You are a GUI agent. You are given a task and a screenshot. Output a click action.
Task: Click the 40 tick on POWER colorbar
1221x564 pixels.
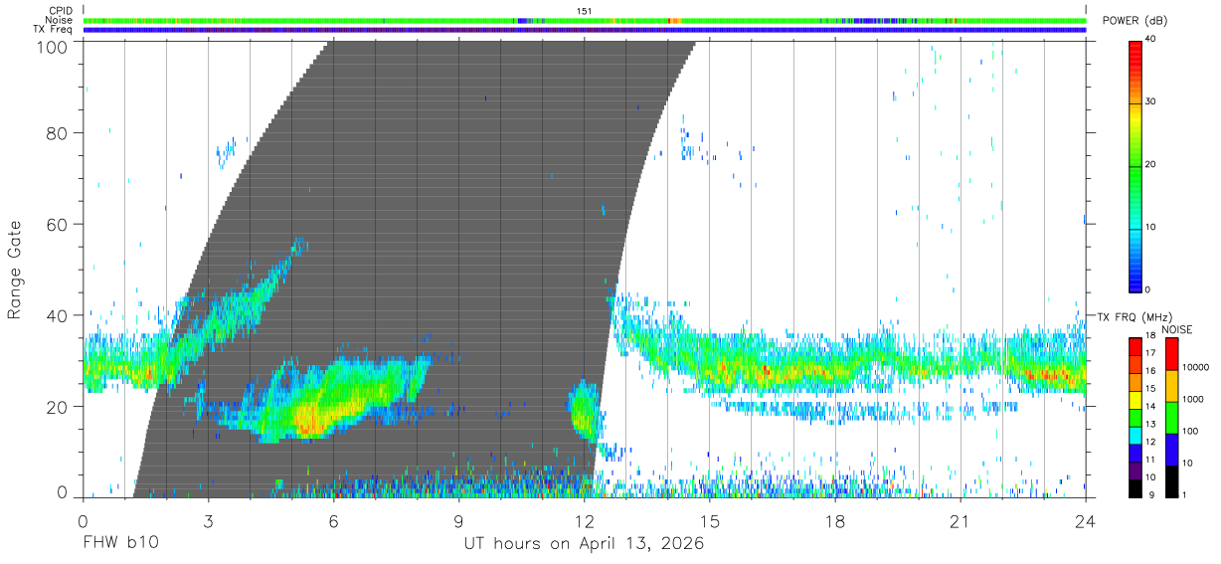click(x=1151, y=40)
